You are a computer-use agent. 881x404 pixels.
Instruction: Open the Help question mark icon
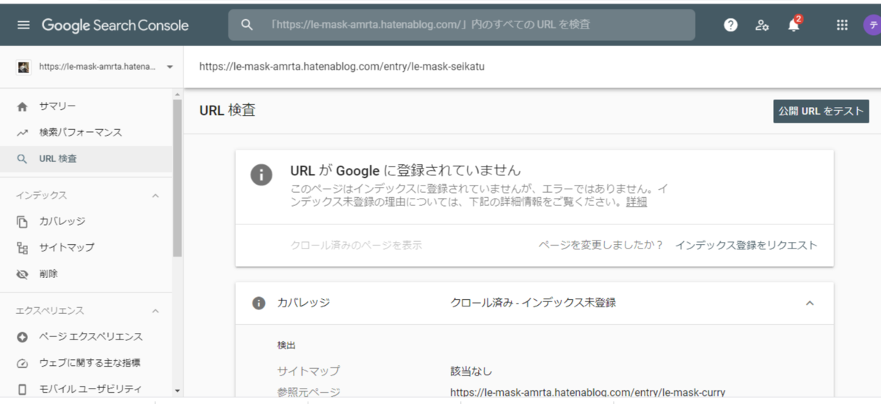[730, 25]
